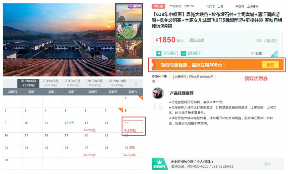
Task: Click the heart favorite icon
Action: pyautogui.click(x=253, y=53)
